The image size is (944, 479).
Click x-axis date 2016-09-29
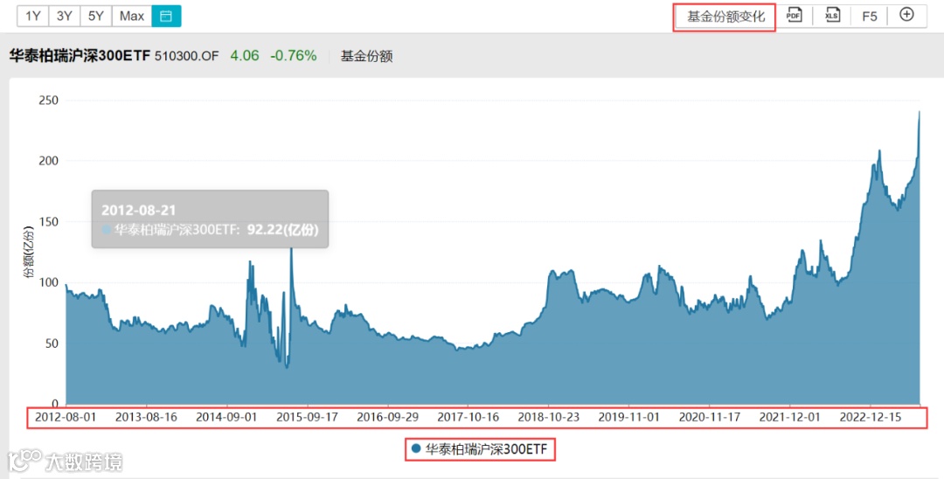tap(388, 417)
